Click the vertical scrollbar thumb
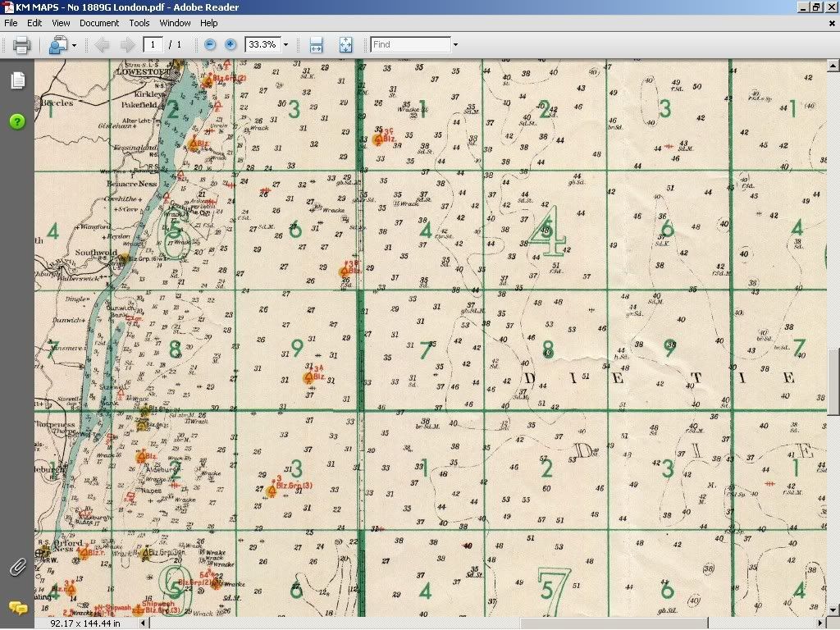This screenshot has height=630, width=840. [x=833, y=381]
